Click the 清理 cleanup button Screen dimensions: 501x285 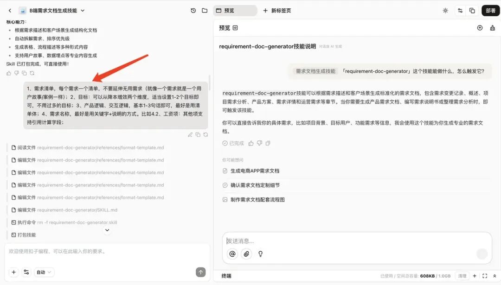pos(462,276)
